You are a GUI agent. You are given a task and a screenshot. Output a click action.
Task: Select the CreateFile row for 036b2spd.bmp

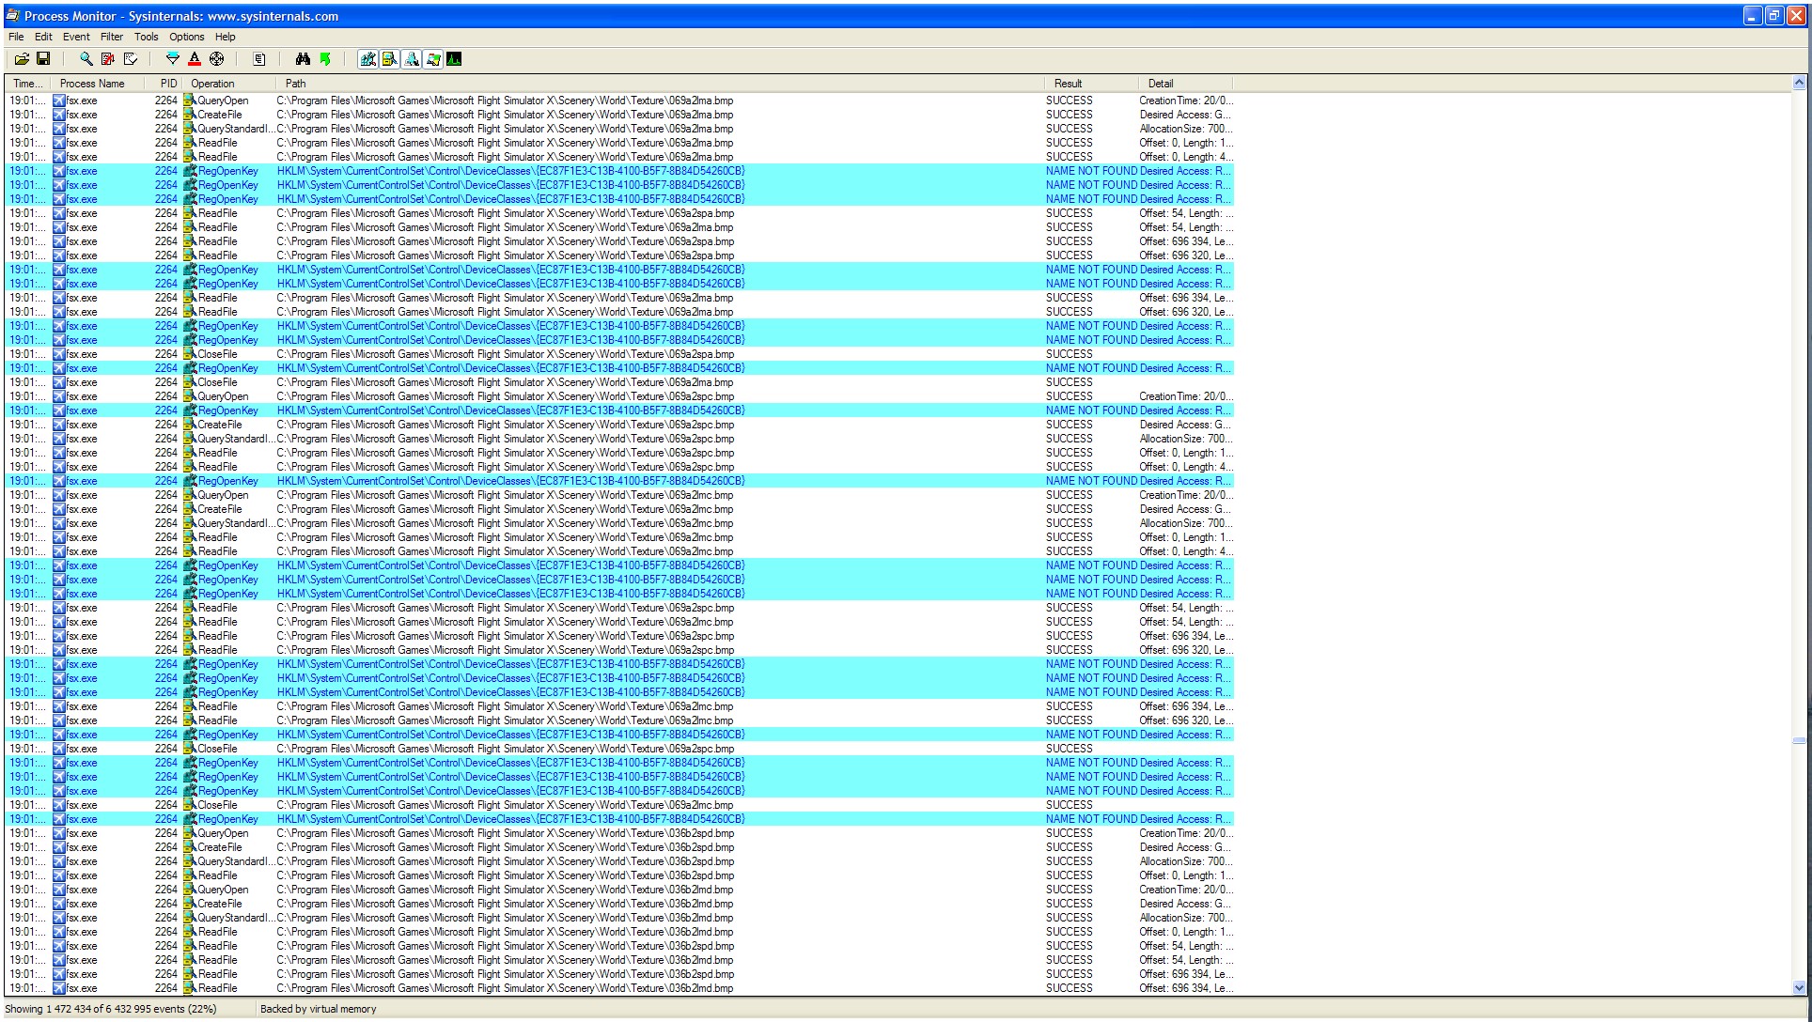point(619,847)
